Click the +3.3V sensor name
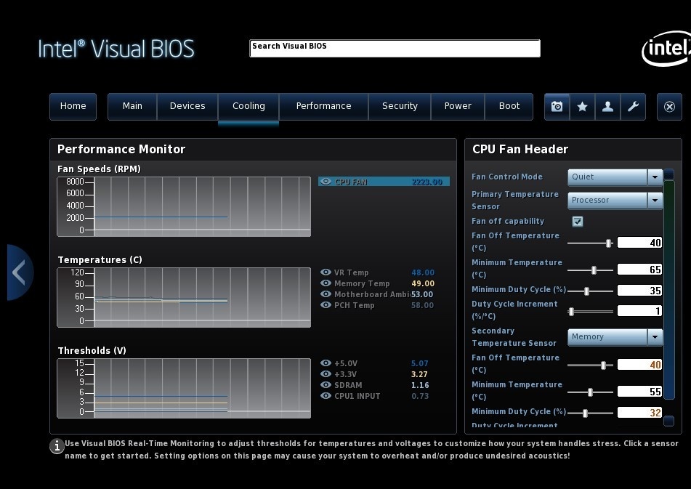Screen dimensions: 691x489 346,374
